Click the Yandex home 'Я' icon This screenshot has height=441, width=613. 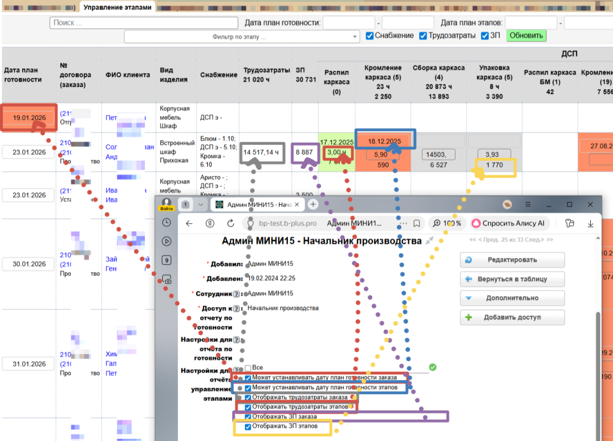[210, 223]
